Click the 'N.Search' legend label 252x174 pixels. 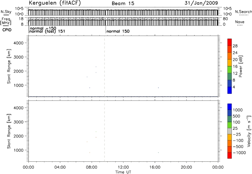243,12
